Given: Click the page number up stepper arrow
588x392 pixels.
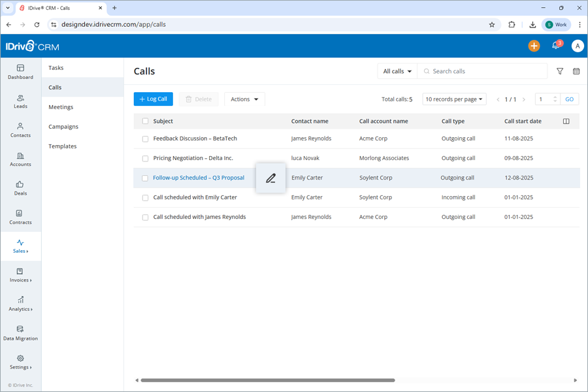Looking at the screenshot, I should pyautogui.click(x=555, y=96).
